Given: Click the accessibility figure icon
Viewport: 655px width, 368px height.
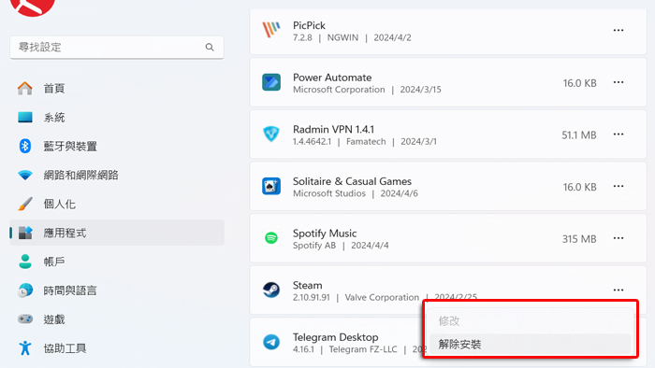Looking at the screenshot, I should point(25,348).
